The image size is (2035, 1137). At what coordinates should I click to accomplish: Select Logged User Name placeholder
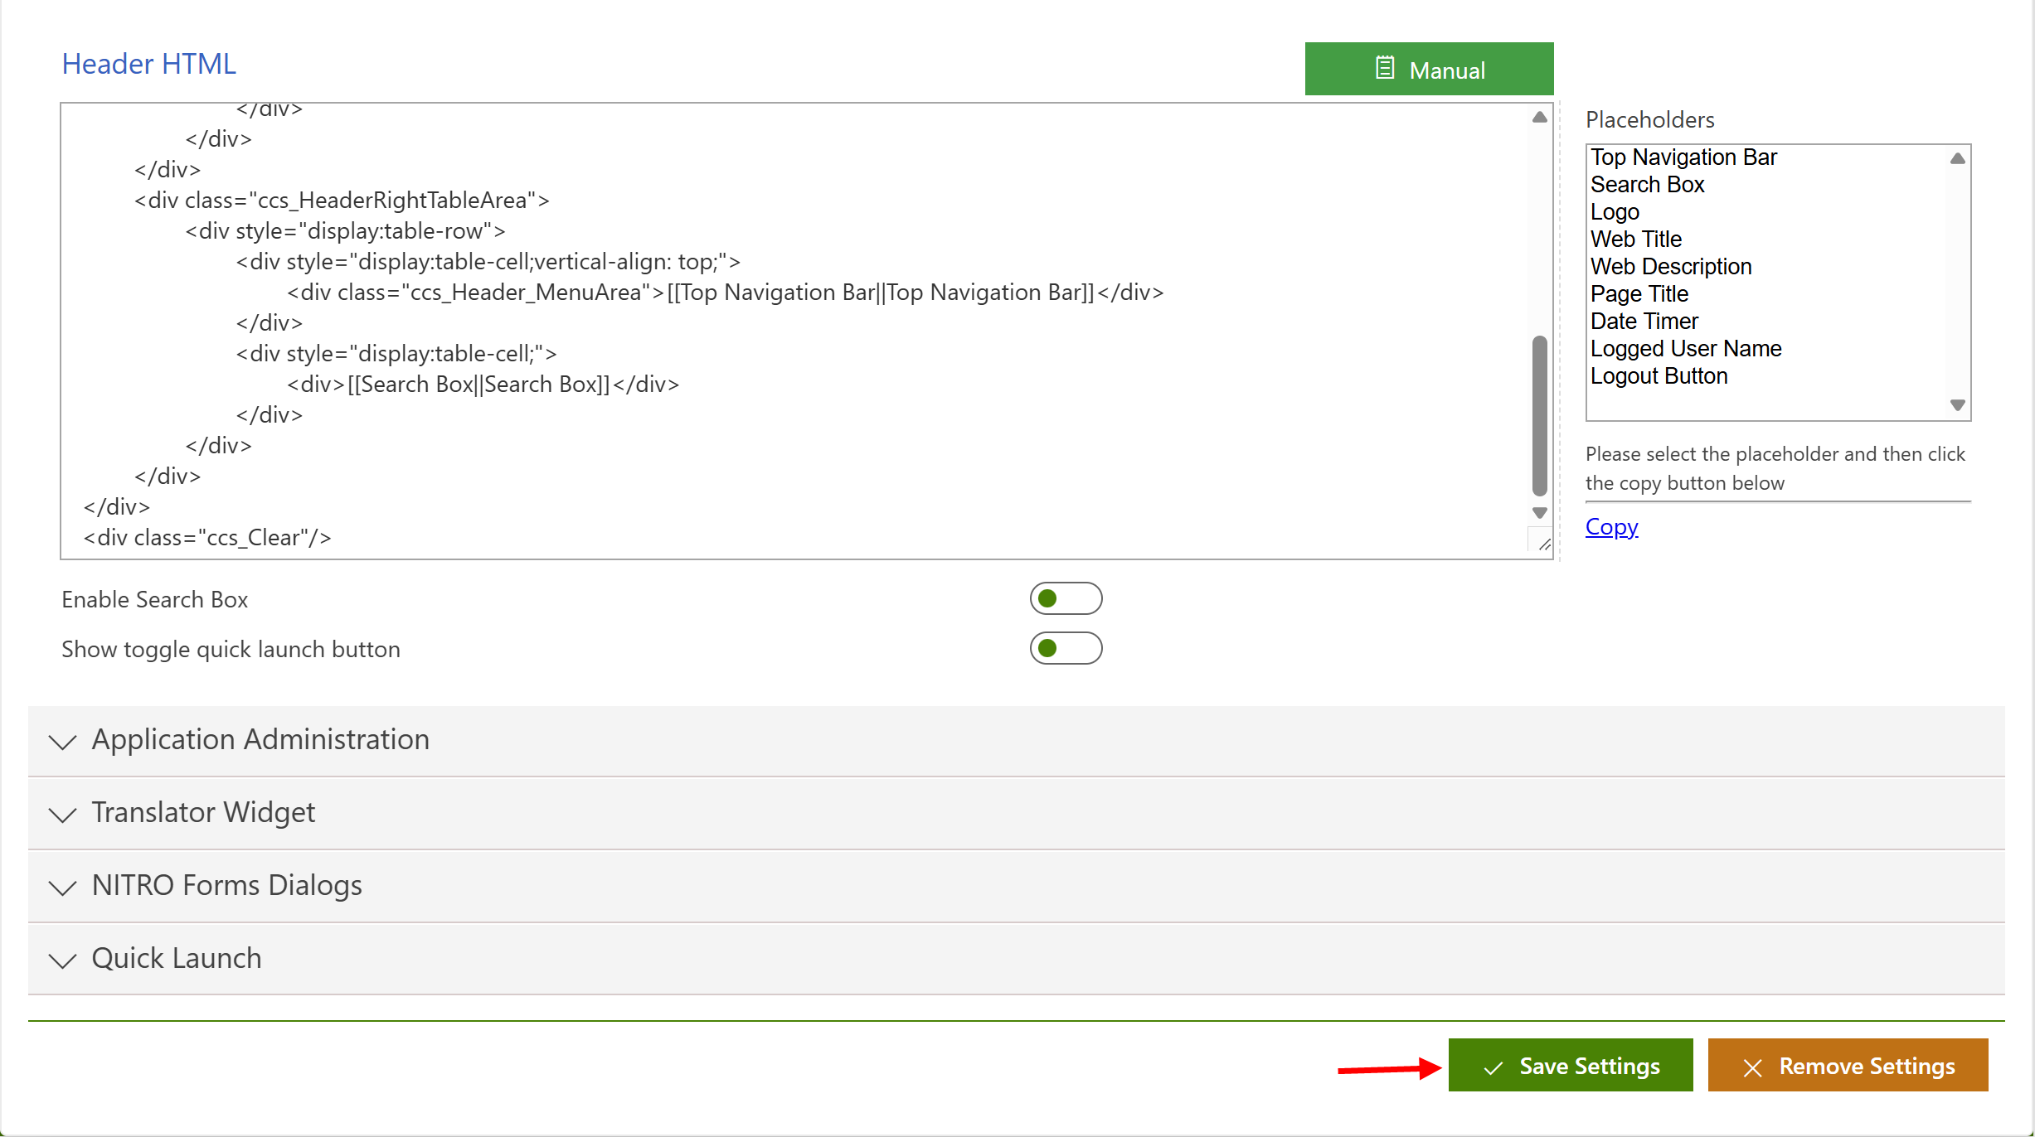[1685, 349]
